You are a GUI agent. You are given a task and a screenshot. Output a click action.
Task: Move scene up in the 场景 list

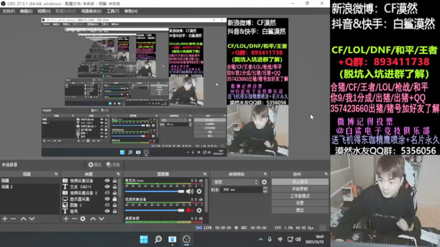(x=23, y=218)
